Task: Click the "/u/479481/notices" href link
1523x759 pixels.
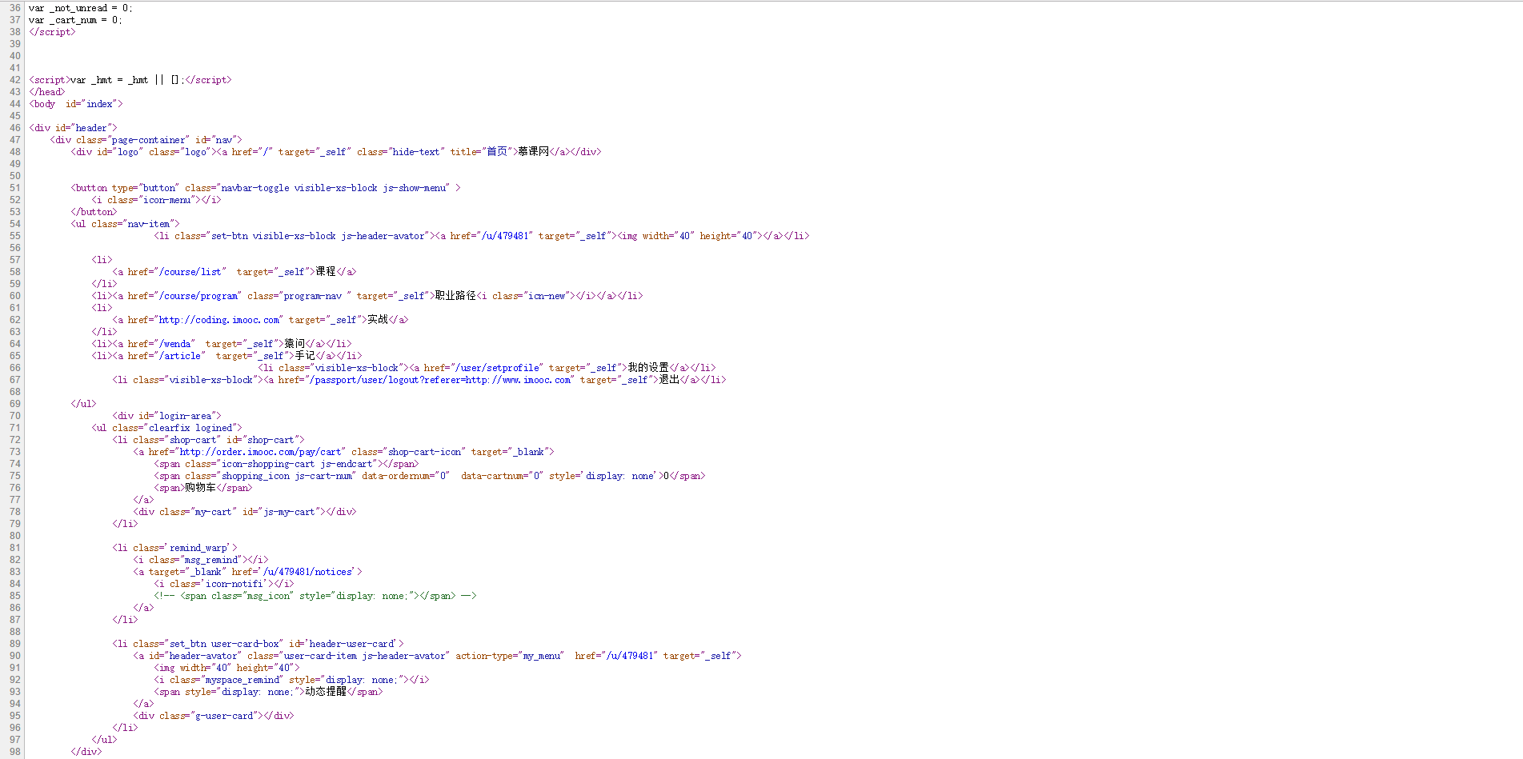Action: (x=308, y=572)
